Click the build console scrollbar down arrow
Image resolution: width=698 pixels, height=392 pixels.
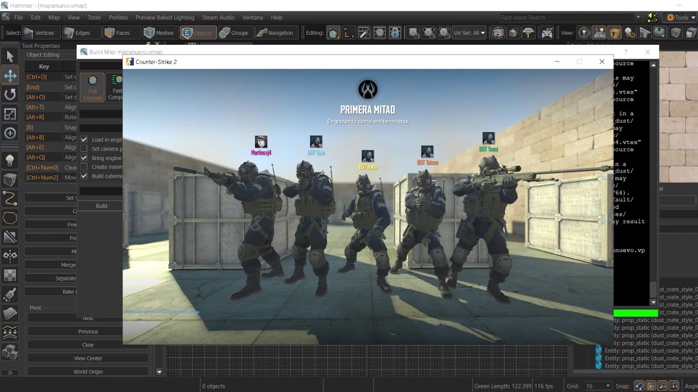click(653, 302)
